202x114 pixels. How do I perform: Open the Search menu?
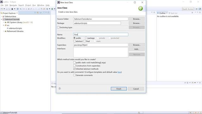tap(21, 5)
